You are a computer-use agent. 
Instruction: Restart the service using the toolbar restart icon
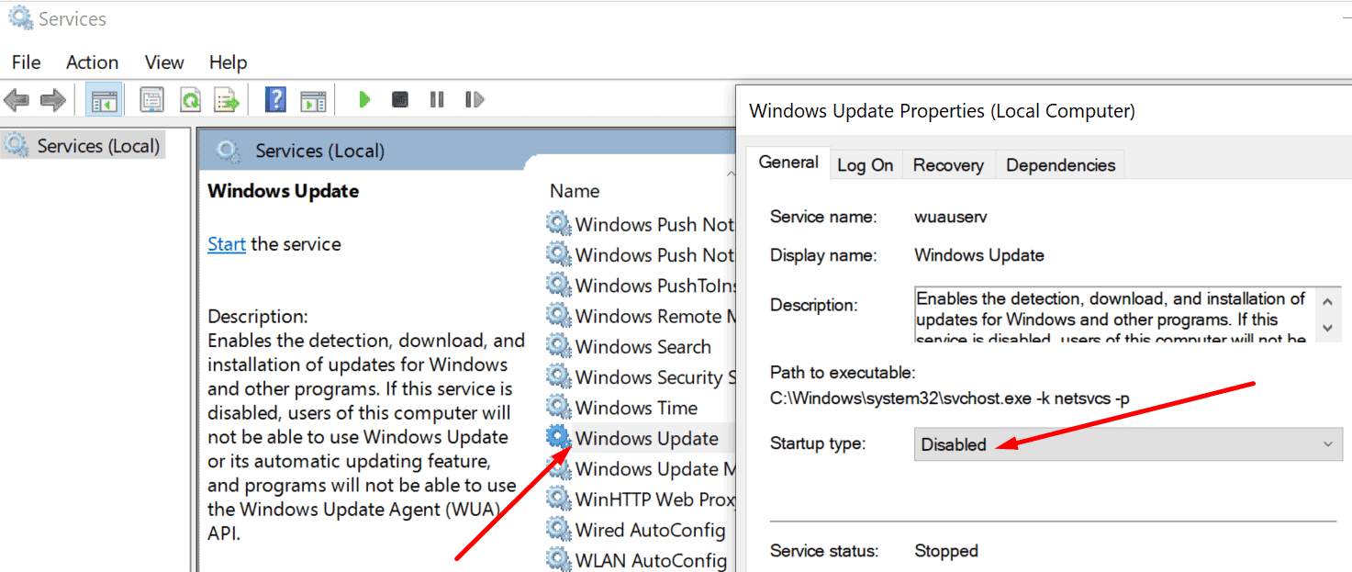[x=475, y=99]
